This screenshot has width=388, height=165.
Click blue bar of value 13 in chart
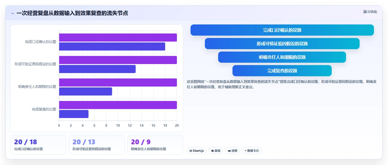point(97,69)
